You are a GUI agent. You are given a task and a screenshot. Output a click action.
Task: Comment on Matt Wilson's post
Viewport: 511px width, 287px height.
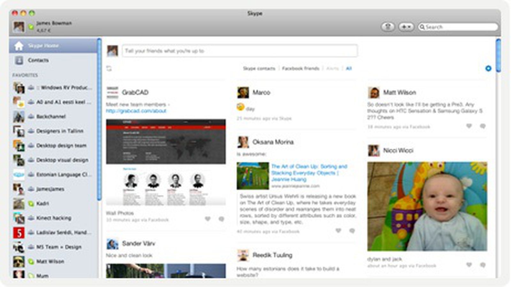[x=483, y=126]
